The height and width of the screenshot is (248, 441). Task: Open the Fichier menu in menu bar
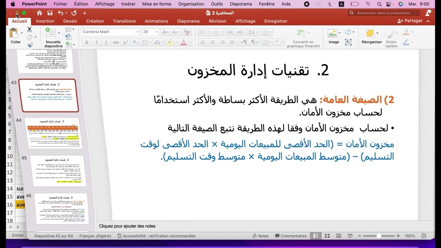[x=60, y=4]
